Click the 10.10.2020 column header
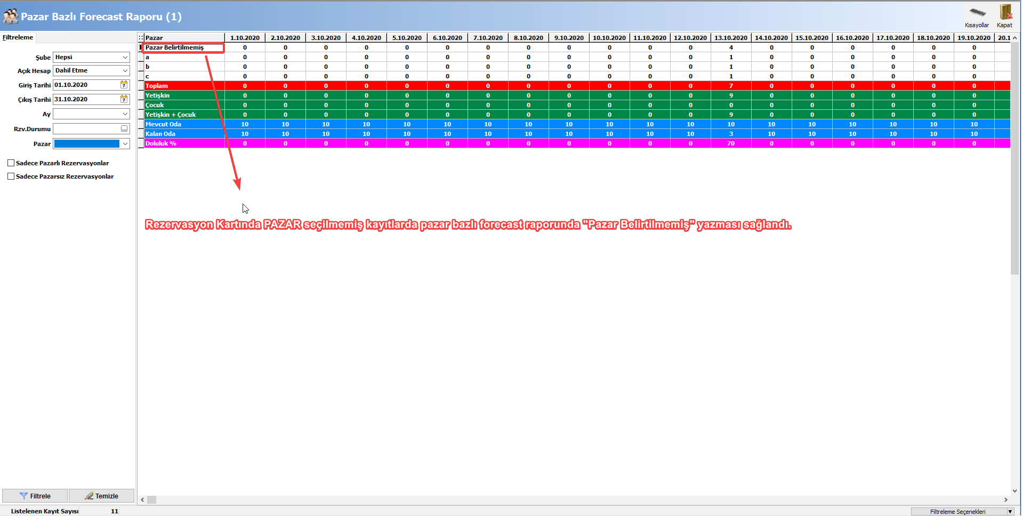The width and height of the screenshot is (1022, 516). coord(609,38)
